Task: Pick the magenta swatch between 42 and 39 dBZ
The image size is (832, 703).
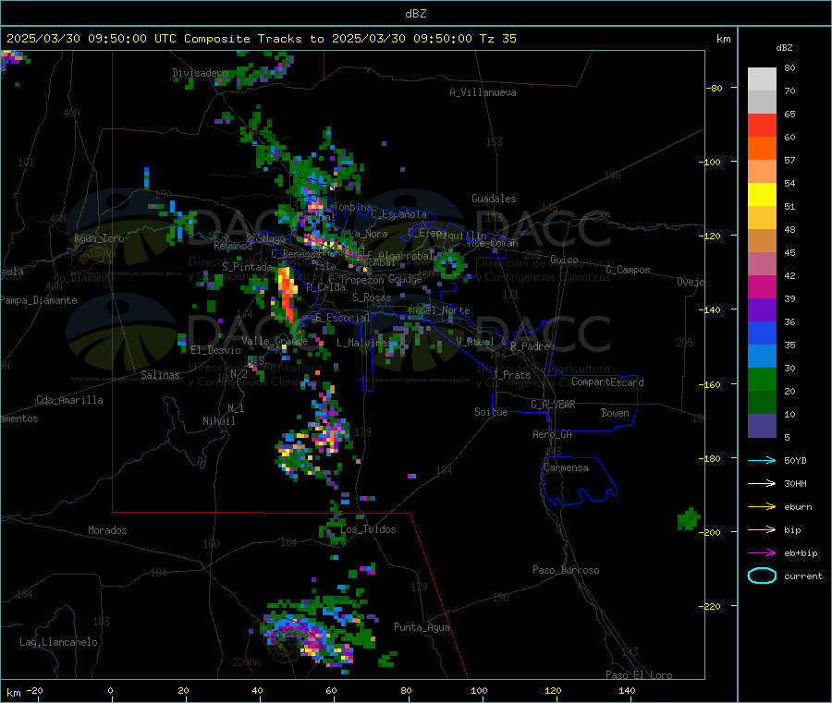Action: (x=762, y=286)
